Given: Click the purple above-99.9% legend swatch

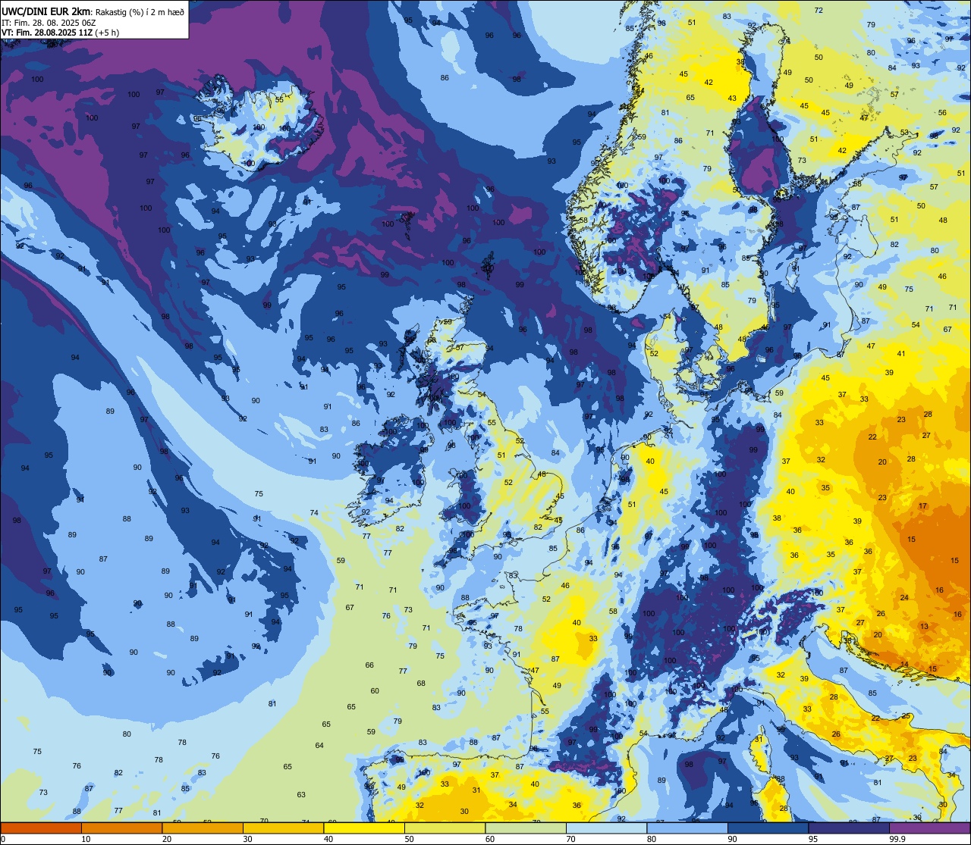Looking at the screenshot, I should point(929,828).
